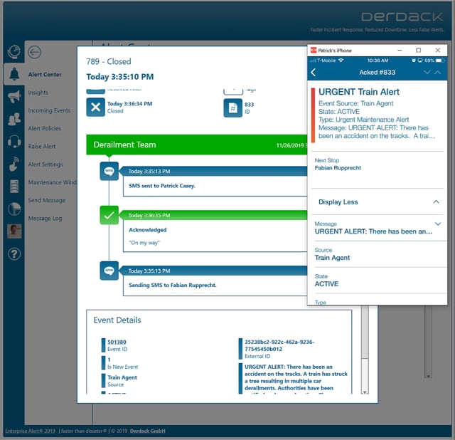Select the External ID value text
The height and width of the screenshot is (440, 455).
pyautogui.click(x=279, y=345)
